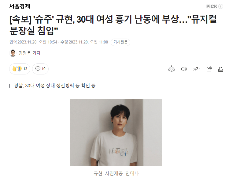
Task: Enlarge the photo of 규현
Action: 116,132
